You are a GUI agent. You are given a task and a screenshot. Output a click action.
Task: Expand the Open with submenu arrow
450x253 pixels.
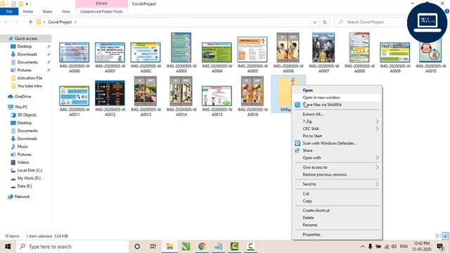click(x=377, y=157)
